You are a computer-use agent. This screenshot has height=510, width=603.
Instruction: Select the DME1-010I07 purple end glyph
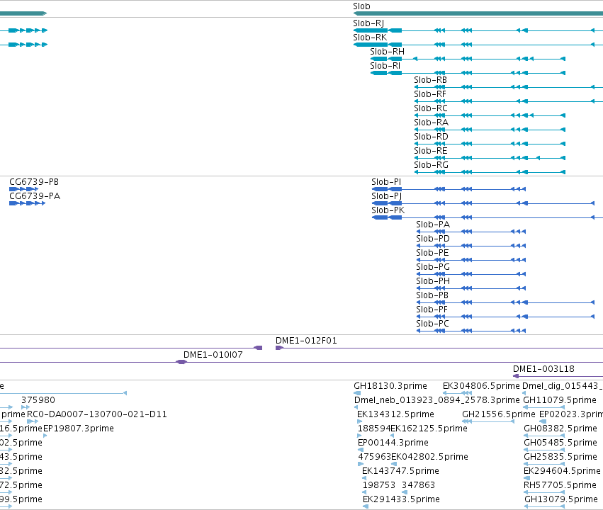coord(181,362)
